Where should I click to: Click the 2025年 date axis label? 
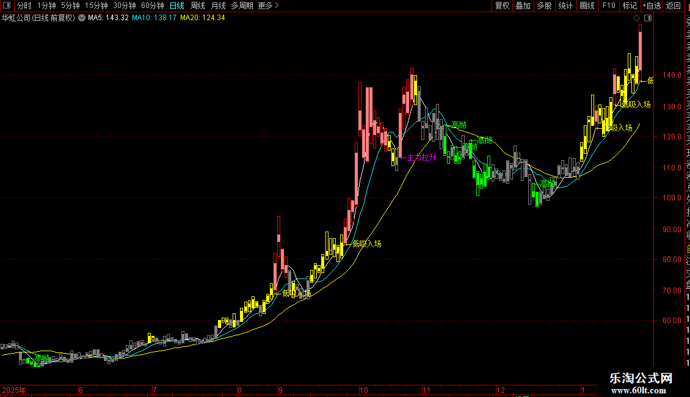coord(14,390)
